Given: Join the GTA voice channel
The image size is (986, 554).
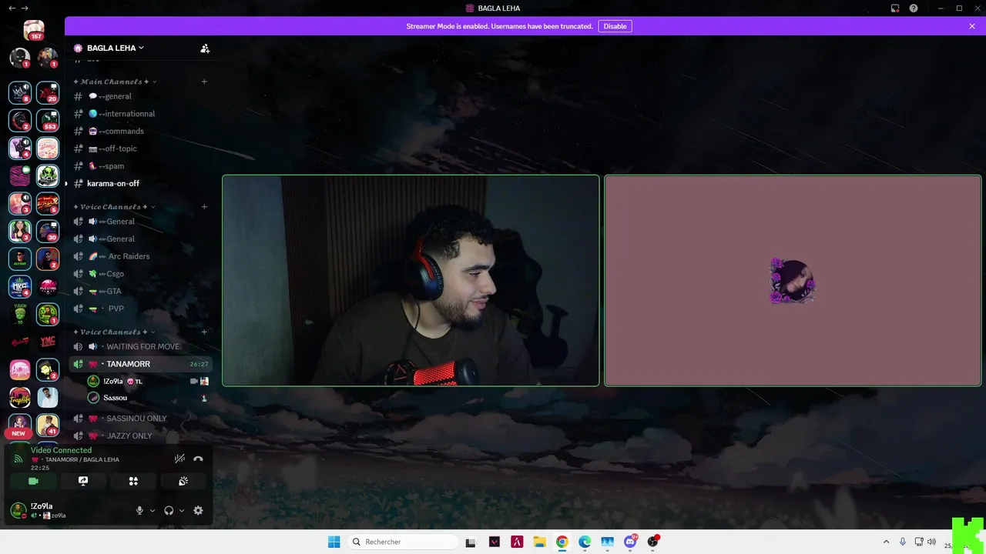Looking at the screenshot, I should click(140, 291).
